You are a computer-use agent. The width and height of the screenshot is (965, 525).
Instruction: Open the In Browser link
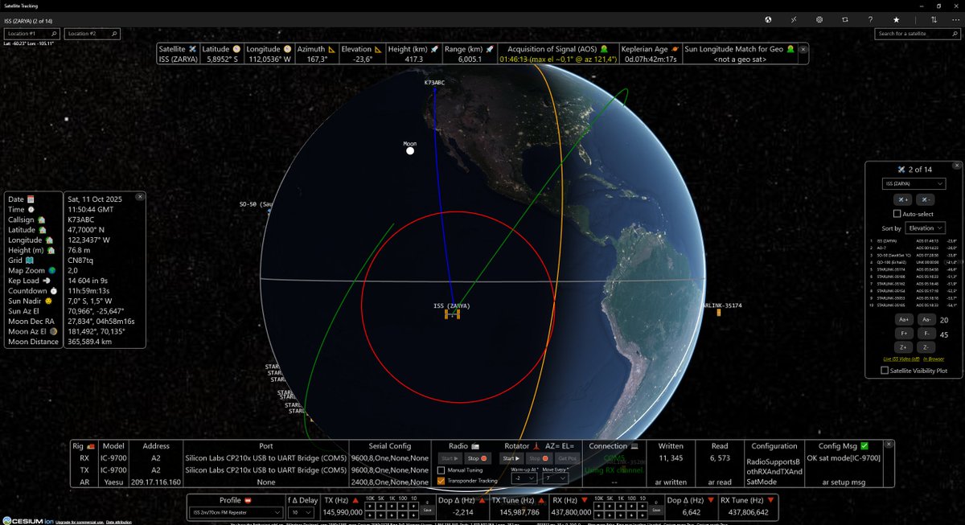(x=934, y=359)
